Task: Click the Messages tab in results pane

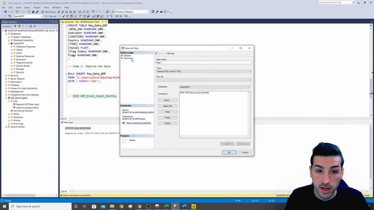Action: tap(69, 123)
